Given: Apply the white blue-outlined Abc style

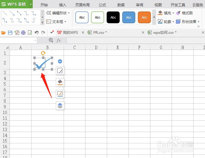Looking at the screenshot, I should click(x=82, y=17).
